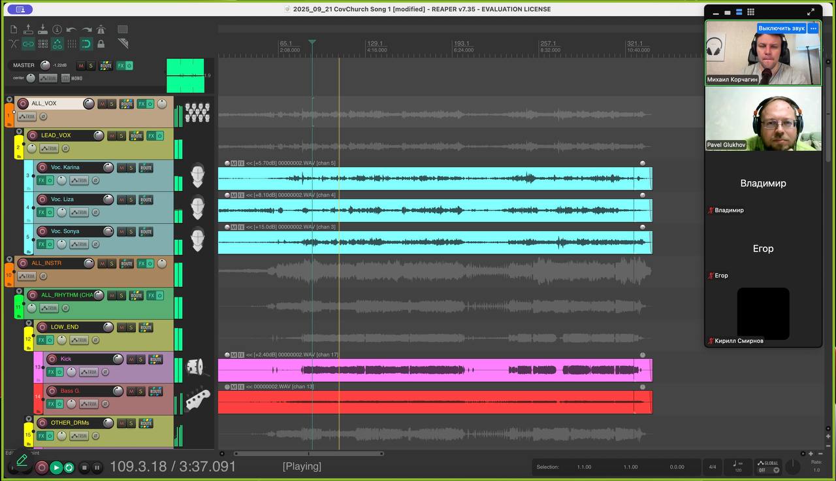Arm the record button on Voc. Sonya

(x=42, y=232)
